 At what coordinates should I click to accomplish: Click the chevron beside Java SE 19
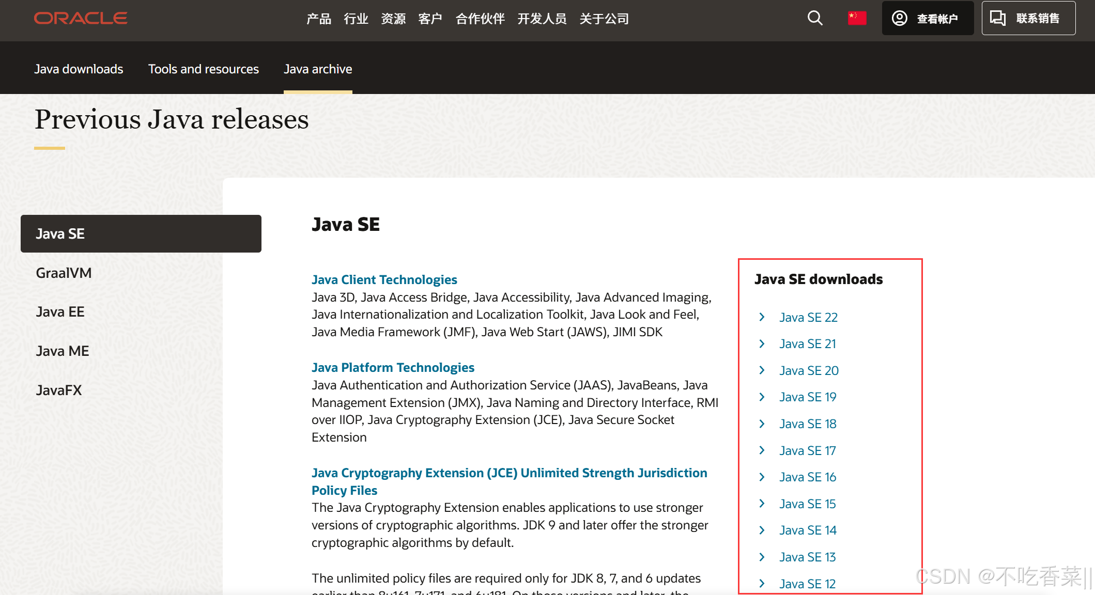point(762,397)
